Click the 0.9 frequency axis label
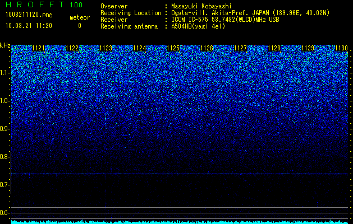This screenshot has height=224, width=353. click(4, 129)
